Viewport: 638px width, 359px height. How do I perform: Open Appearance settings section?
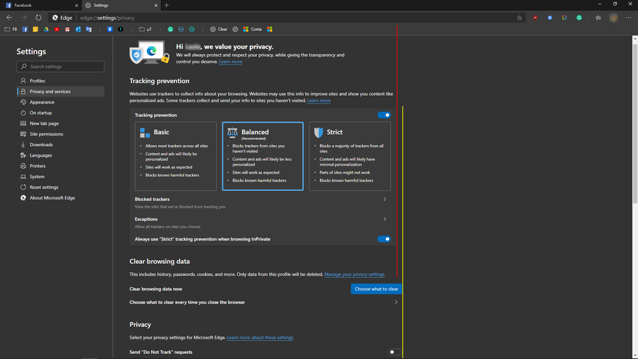click(60, 102)
